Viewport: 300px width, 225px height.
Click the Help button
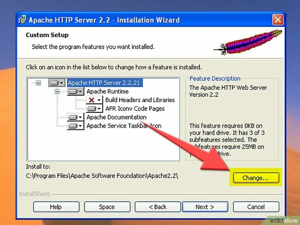pyautogui.click(x=56, y=207)
